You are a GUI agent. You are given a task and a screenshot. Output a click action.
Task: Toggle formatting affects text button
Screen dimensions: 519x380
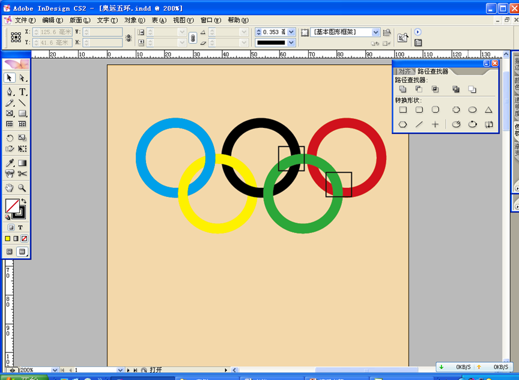click(x=20, y=228)
